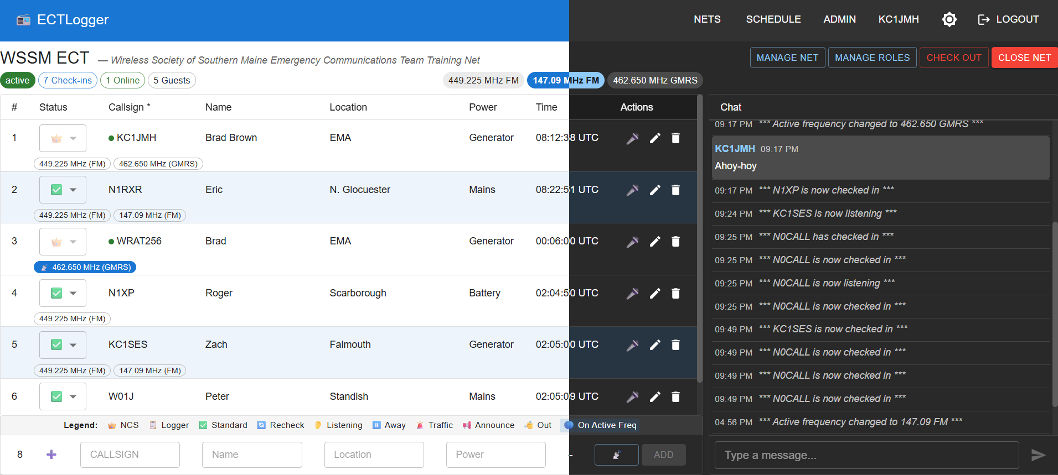Click the microphone icon for W01J
The width and height of the screenshot is (1058, 475).
coord(632,397)
